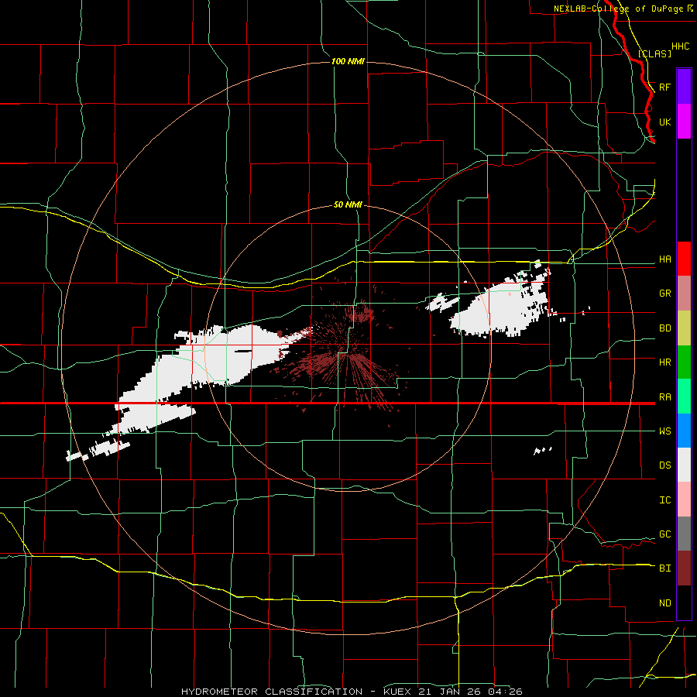Click the WS legend label
Image resolution: width=697 pixels, height=697 pixels.
coord(665,431)
